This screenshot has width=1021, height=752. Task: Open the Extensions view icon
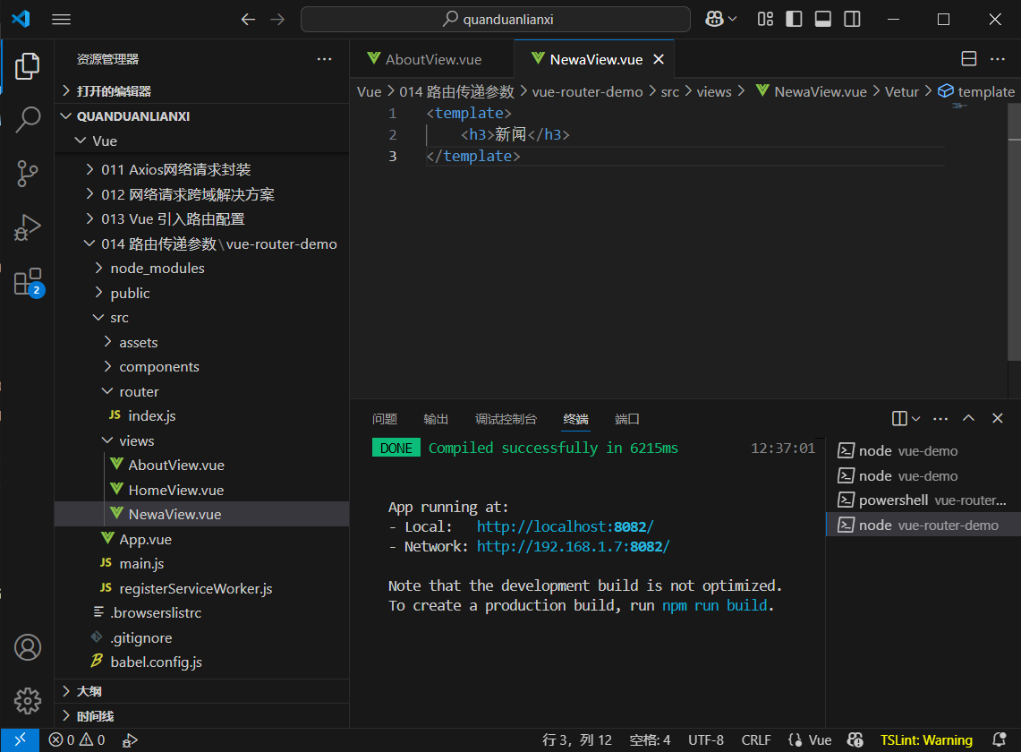28,282
